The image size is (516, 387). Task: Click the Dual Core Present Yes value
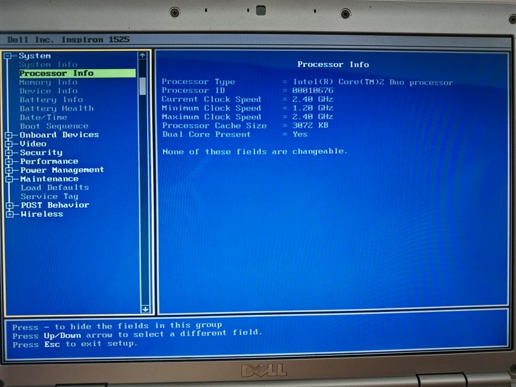300,134
